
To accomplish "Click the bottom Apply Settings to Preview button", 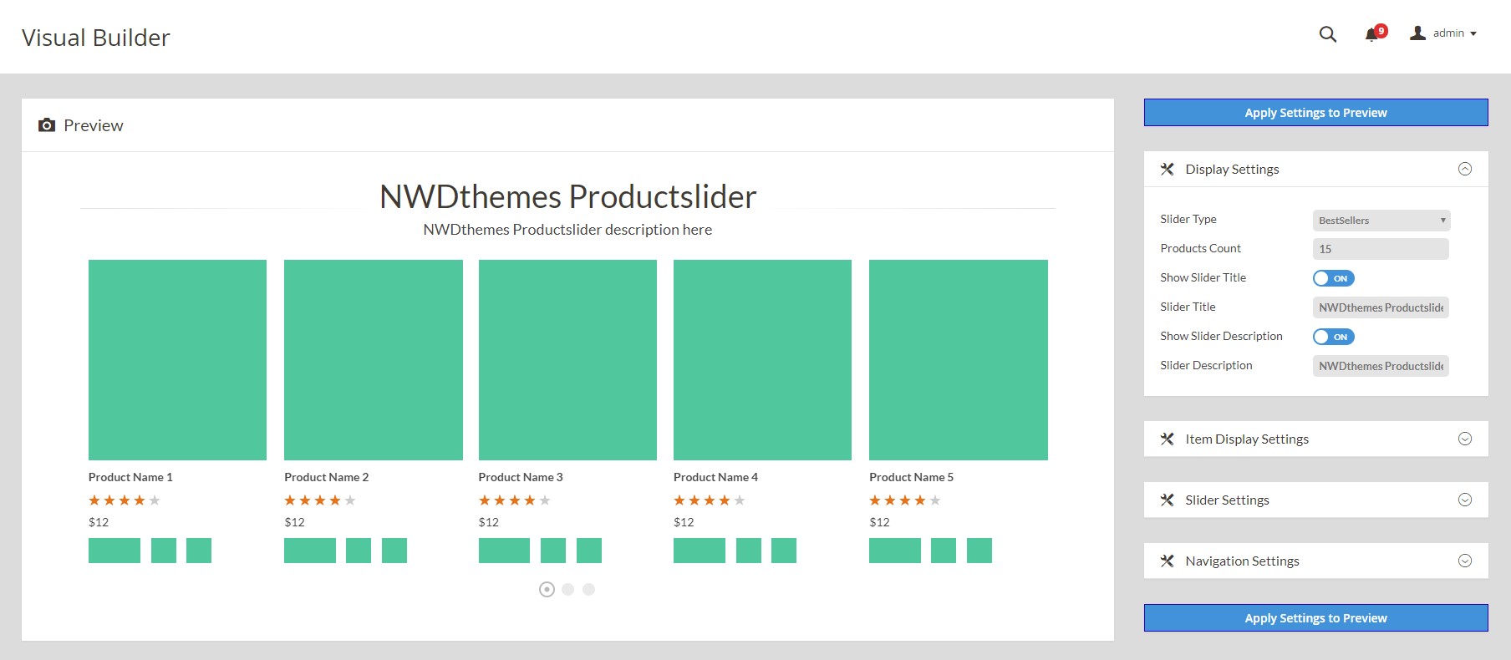I will 1315,618.
